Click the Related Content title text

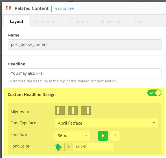(x=32, y=8)
